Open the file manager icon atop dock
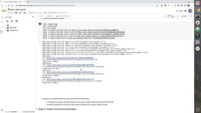201x113 pixels. point(198,3)
